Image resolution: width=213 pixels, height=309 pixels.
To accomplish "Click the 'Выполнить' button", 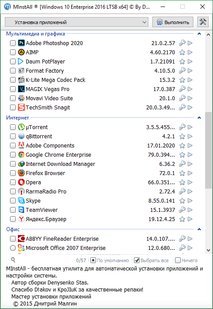I will 173,22.
